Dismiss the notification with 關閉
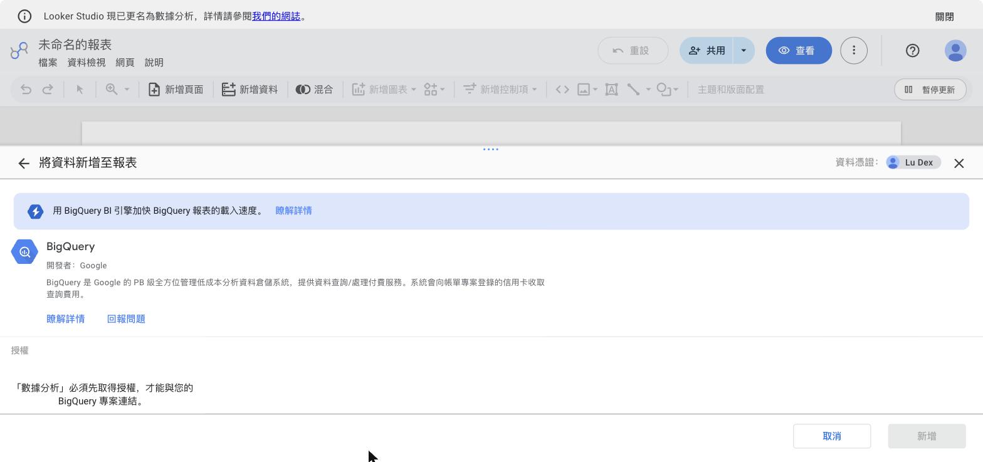This screenshot has height=462, width=983. click(944, 17)
